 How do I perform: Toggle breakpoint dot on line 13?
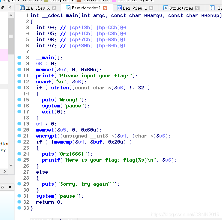pyautogui.click(x=19, y=88)
